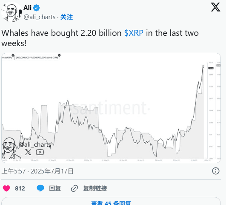226x205 pixels.
Task: Click the YouTube icon in chart watermark
Action: coord(40,152)
